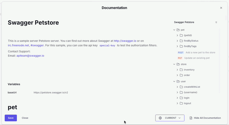Click the findByStatus label in tree

191,41
